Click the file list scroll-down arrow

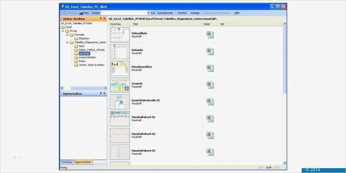285,163
